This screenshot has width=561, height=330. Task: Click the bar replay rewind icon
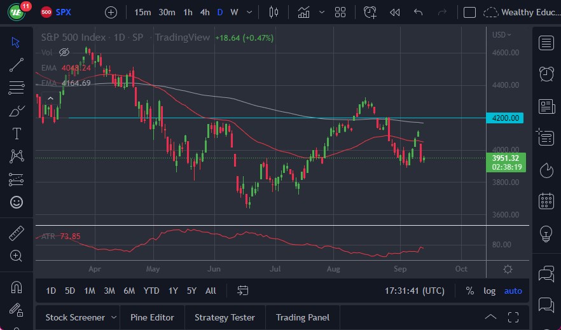(x=395, y=12)
